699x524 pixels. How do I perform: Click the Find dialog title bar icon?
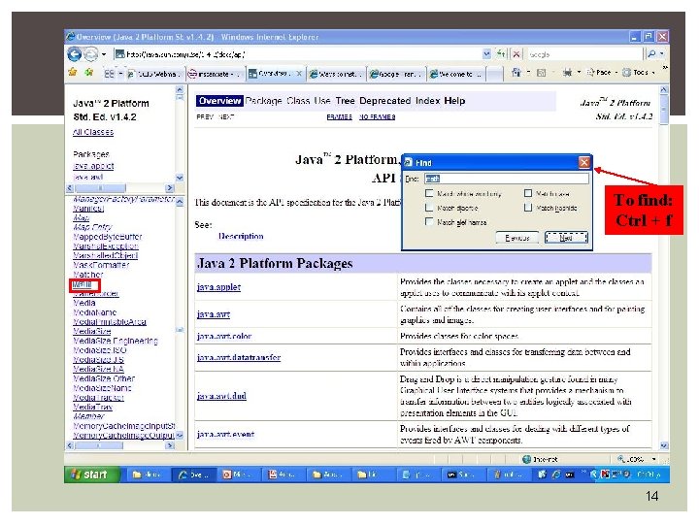409,163
